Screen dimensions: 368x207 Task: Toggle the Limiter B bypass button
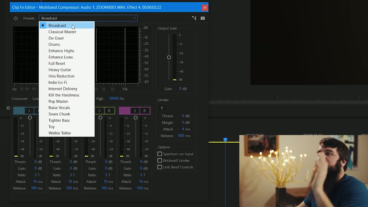(162, 108)
